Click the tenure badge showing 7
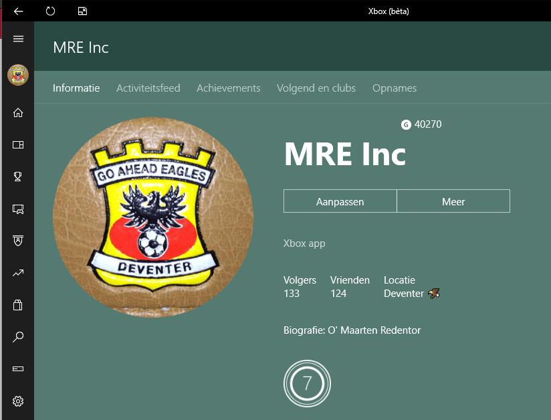Screen dimensions: 551x420 click(x=307, y=383)
